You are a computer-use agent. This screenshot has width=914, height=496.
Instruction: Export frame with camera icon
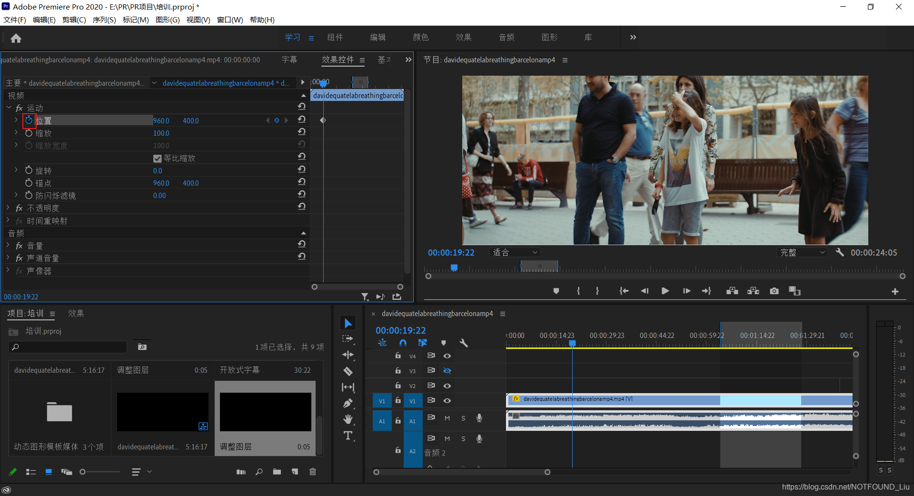tap(775, 291)
